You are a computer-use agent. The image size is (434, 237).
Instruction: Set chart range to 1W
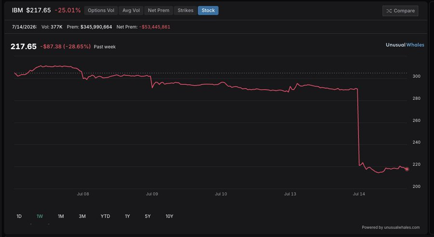point(40,216)
